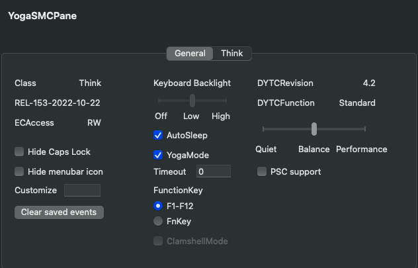Select the General tab
This screenshot has width=418, height=268.
(190, 54)
